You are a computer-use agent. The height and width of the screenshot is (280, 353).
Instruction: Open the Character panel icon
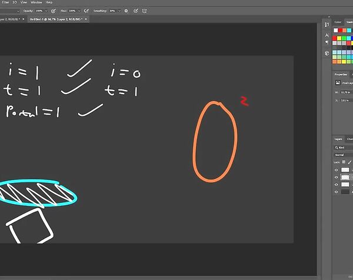tap(327, 34)
